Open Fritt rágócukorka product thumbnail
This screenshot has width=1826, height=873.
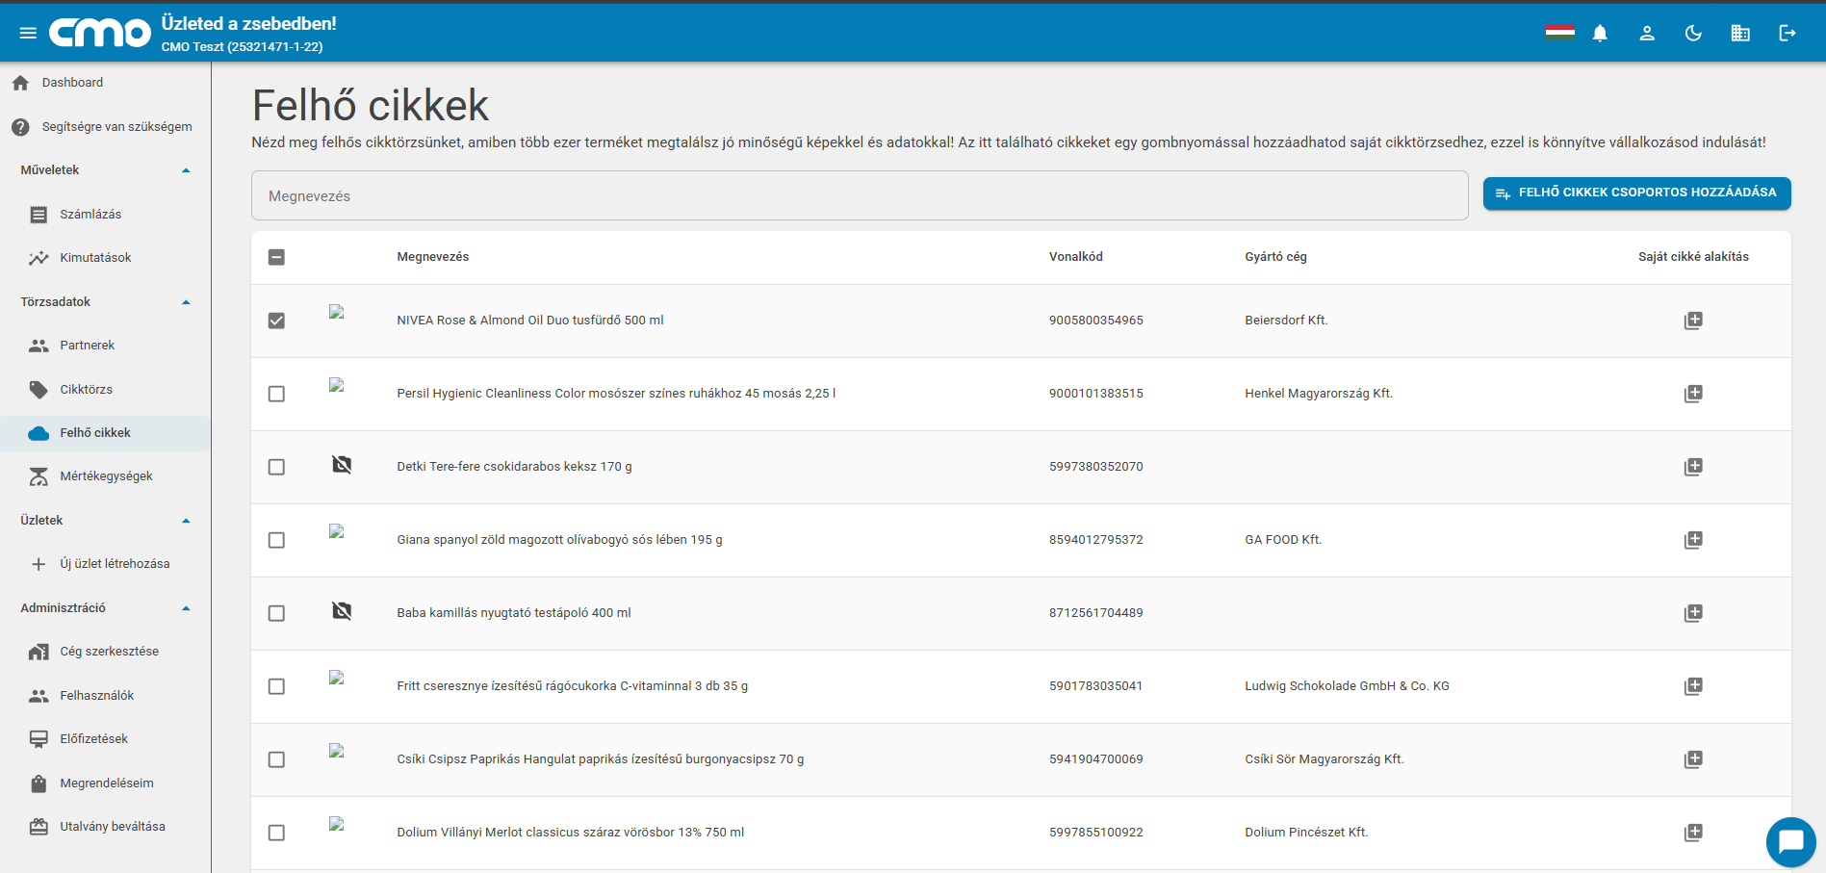coord(337,678)
